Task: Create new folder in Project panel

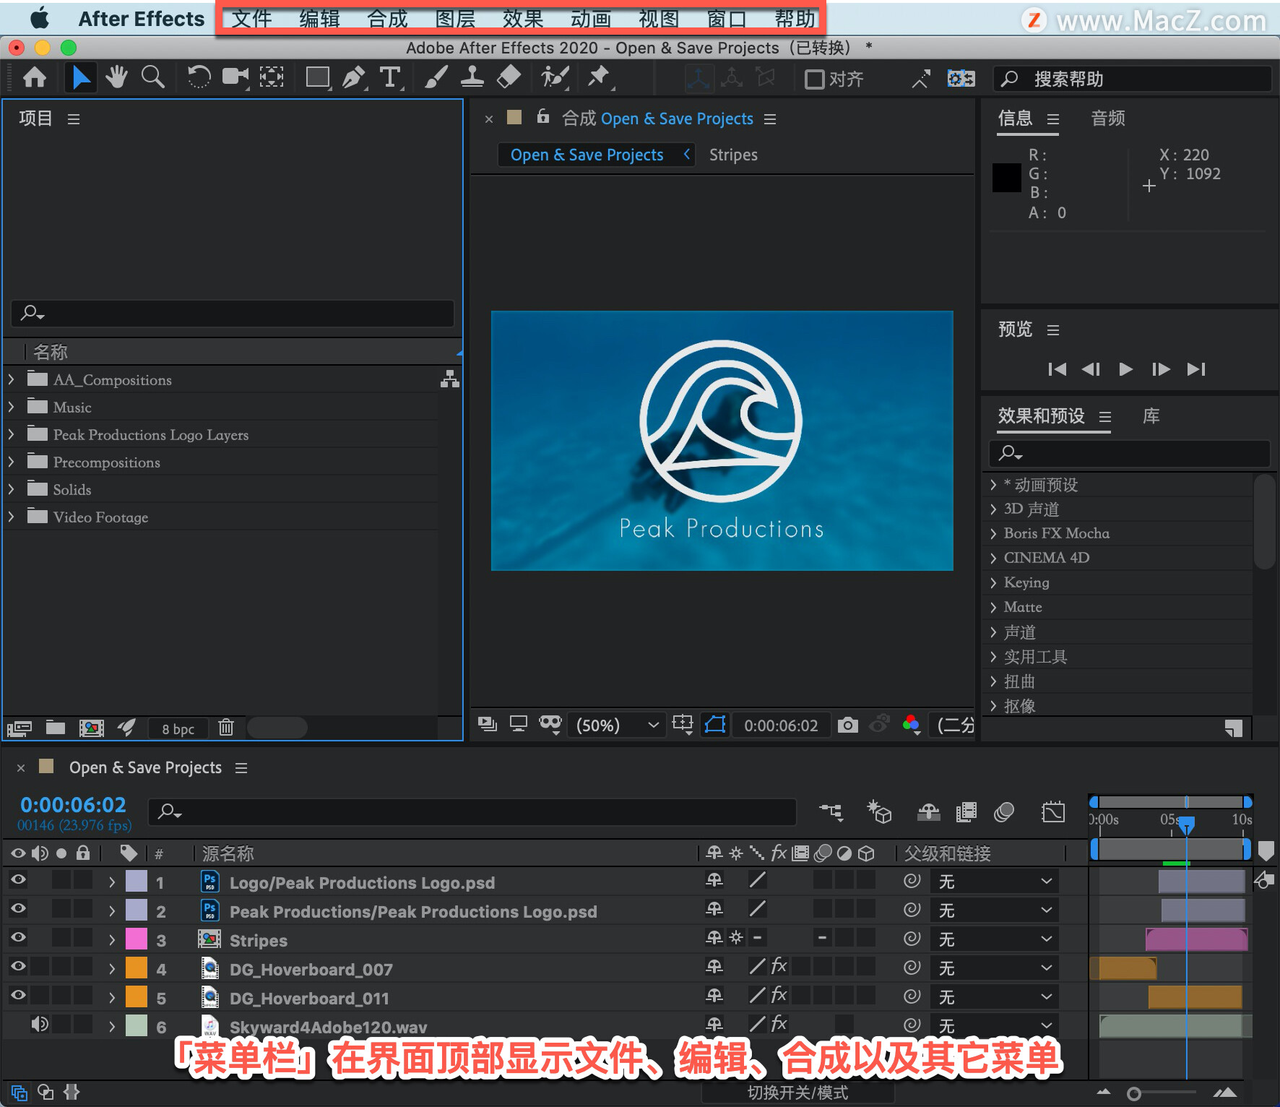Action: 56,728
